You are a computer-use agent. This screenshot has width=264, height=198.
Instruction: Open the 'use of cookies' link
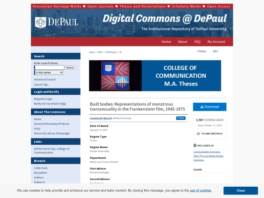click(x=201, y=191)
